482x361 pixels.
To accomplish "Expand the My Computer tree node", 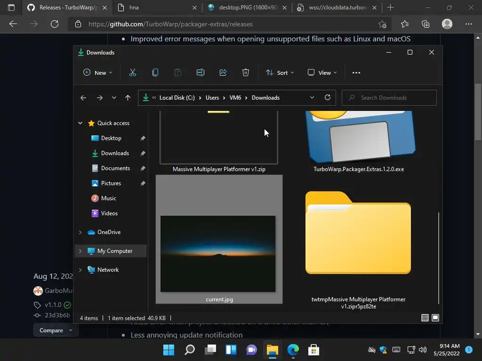I will (80, 251).
